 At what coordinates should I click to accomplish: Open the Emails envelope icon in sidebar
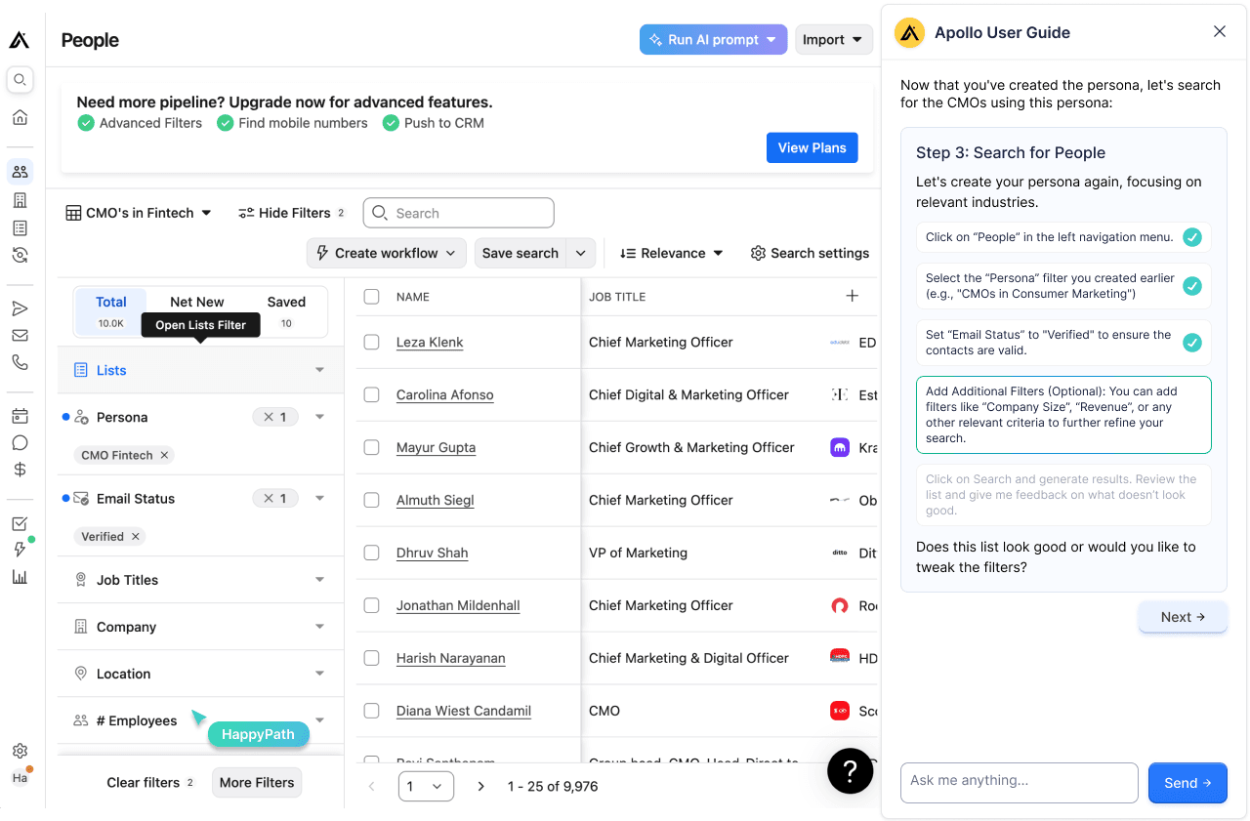20,335
